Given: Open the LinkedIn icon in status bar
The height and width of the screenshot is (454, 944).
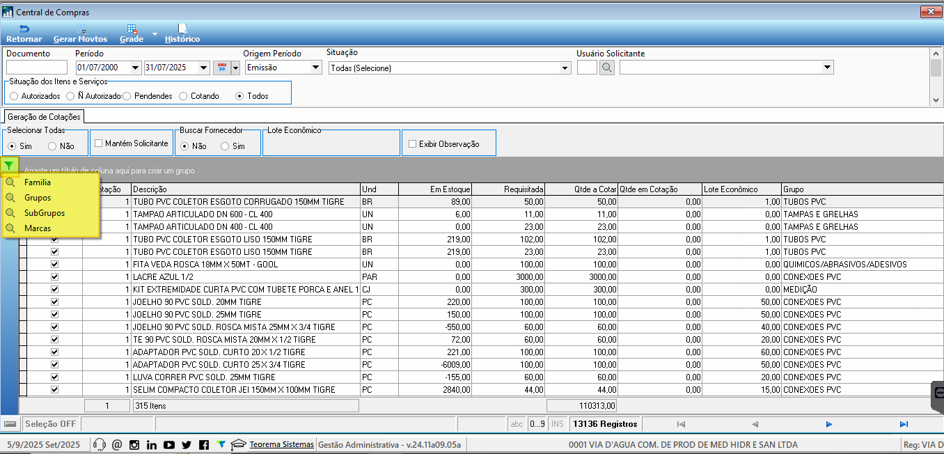Looking at the screenshot, I should pos(152,444).
